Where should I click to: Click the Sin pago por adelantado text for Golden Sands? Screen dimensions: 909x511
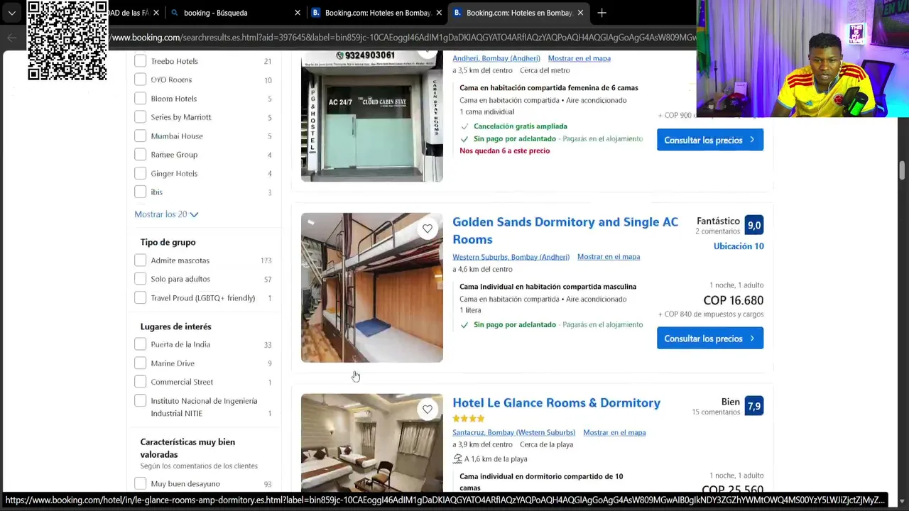point(515,325)
